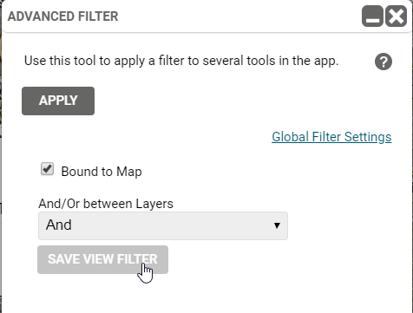
Task: Get help about the filter tool
Action: [x=383, y=62]
